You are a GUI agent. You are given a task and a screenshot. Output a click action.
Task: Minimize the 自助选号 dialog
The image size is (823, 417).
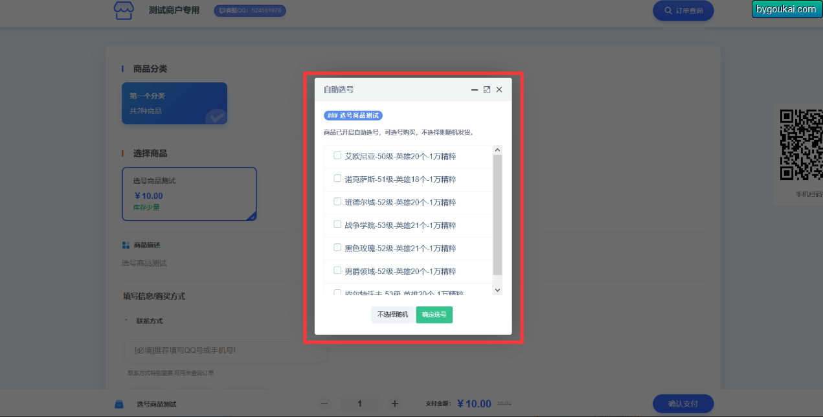tap(475, 90)
